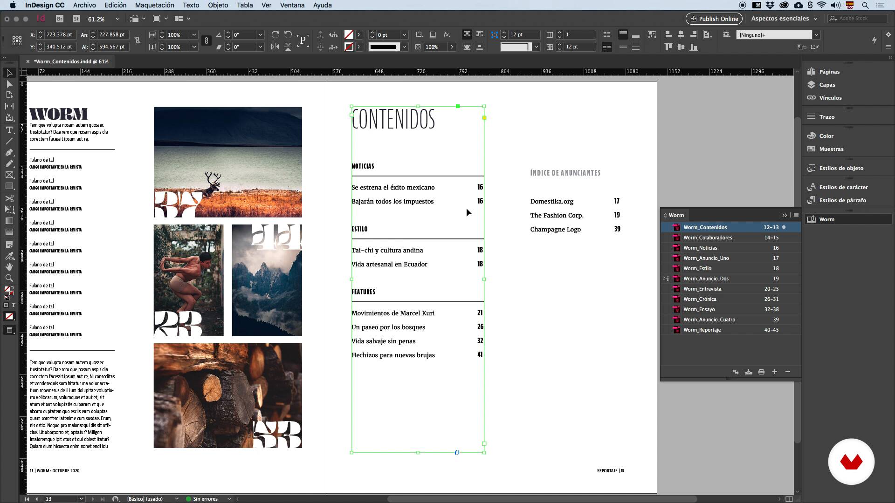
Task: Open the stroke weight dropdown showing 0 pt
Action: tap(404, 35)
